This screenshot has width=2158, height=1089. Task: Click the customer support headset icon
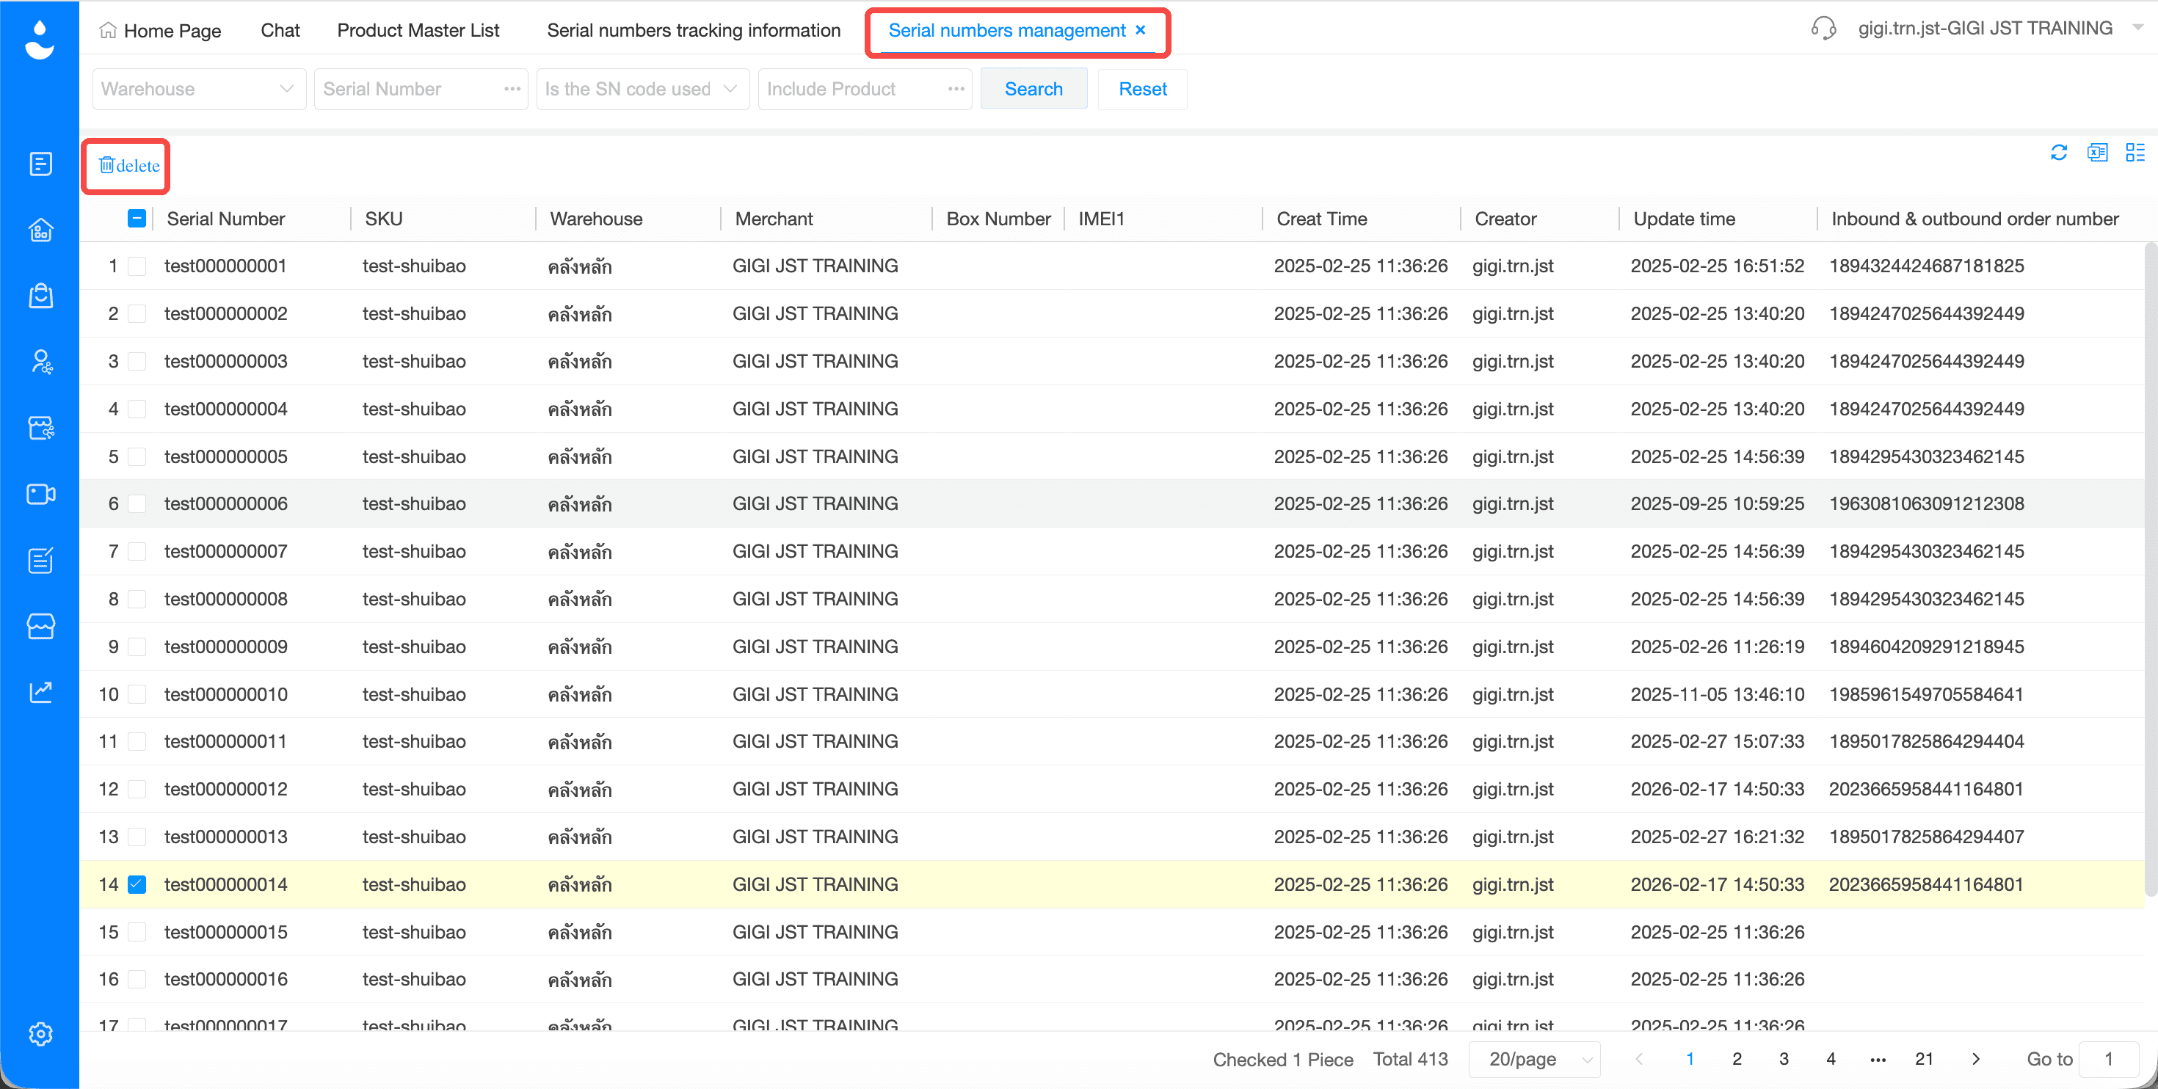click(1823, 29)
